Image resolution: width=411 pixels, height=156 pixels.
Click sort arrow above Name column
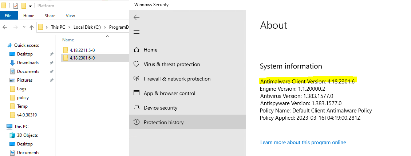(x=107, y=36)
